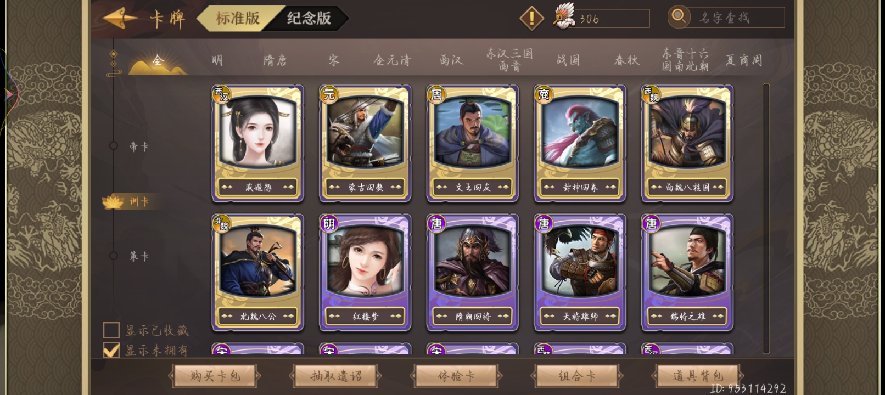
Task: Select the 帝卡 node in sidebar
Action: 114,146
